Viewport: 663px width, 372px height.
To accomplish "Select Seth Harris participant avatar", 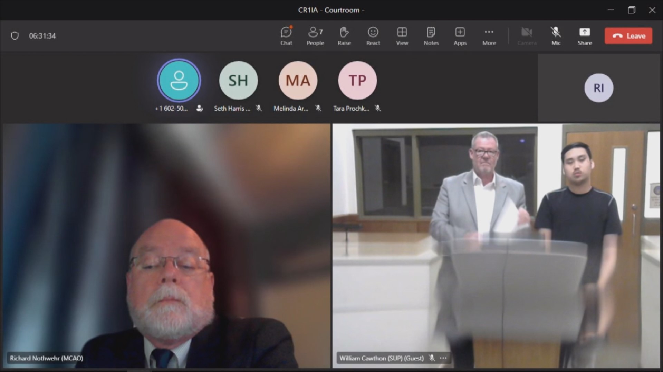I will [238, 81].
